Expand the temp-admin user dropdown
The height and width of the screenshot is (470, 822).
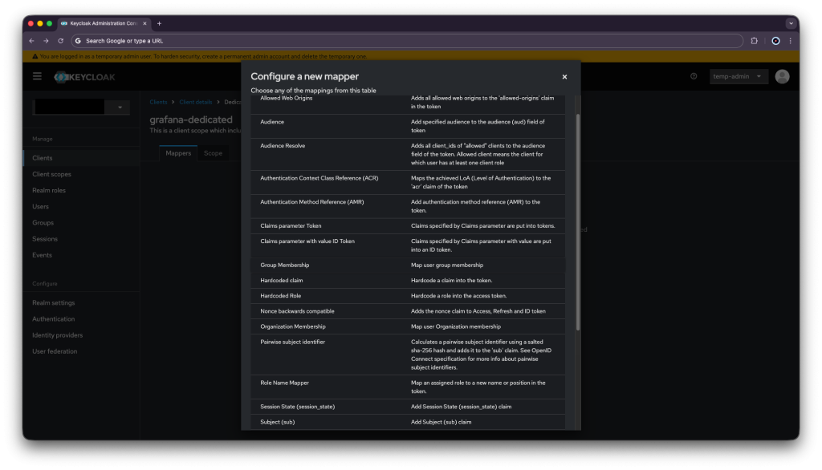pyautogui.click(x=739, y=76)
